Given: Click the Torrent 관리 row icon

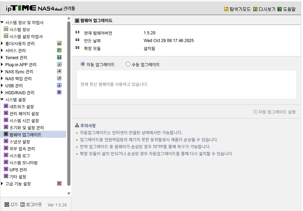Looking at the screenshot, I should pos(59,57).
